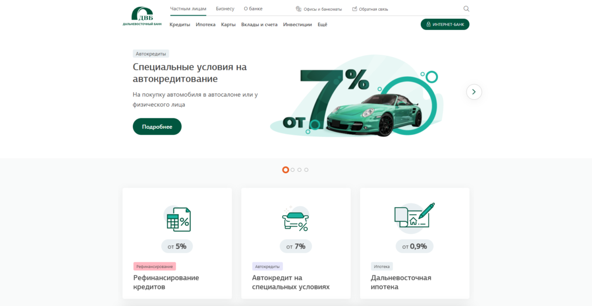
Task: Open Обратная связь link
Action: click(x=373, y=9)
